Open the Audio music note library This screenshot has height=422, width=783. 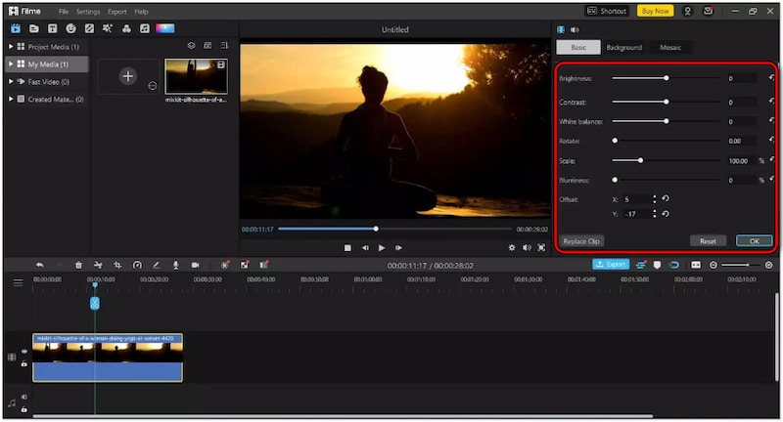145,28
